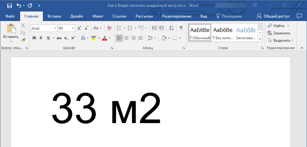307x147 pixels.
Task: Increase font size with the enlarge A icon
Action: click(x=79, y=28)
